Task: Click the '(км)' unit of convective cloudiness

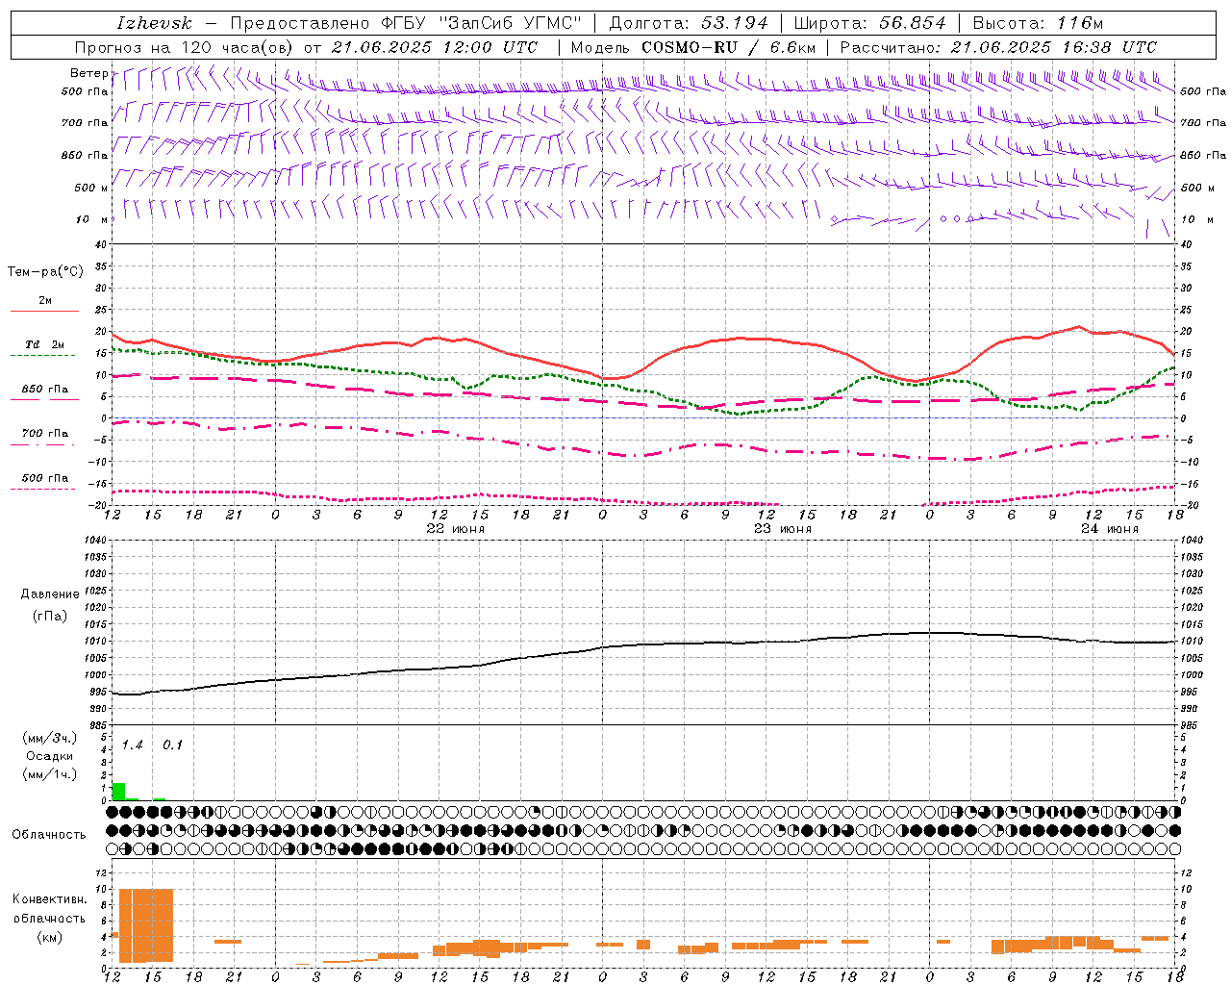Action: point(49,937)
